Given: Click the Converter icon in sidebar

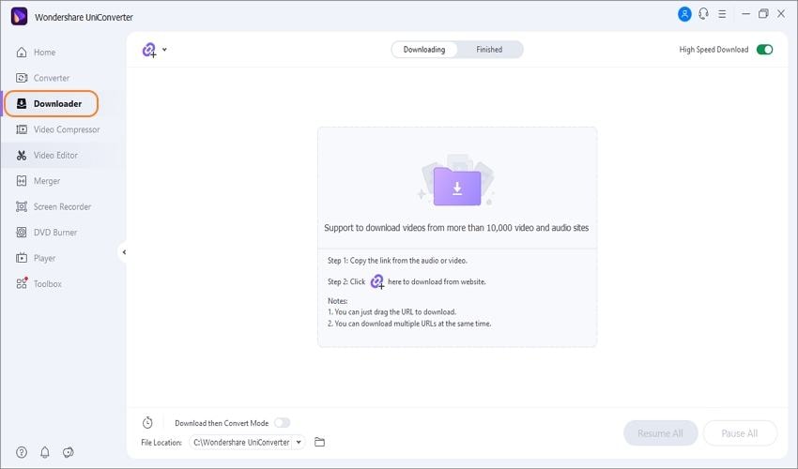Looking at the screenshot, I should pos(22,78).
